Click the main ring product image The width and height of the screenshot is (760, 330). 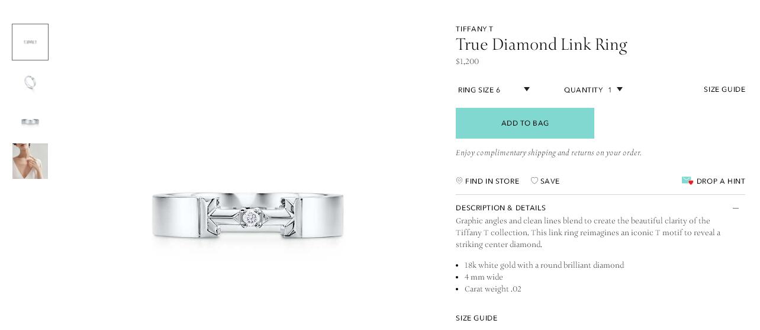point(247,216)
